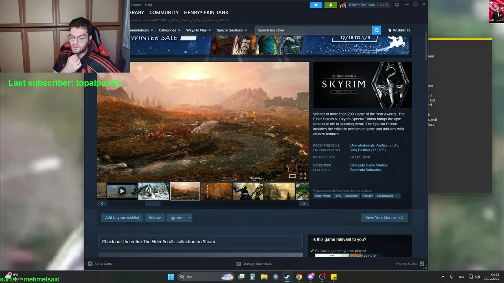The image size is (504, 283).
Task: Open Discord from taskbar
Action: [311, 277]
